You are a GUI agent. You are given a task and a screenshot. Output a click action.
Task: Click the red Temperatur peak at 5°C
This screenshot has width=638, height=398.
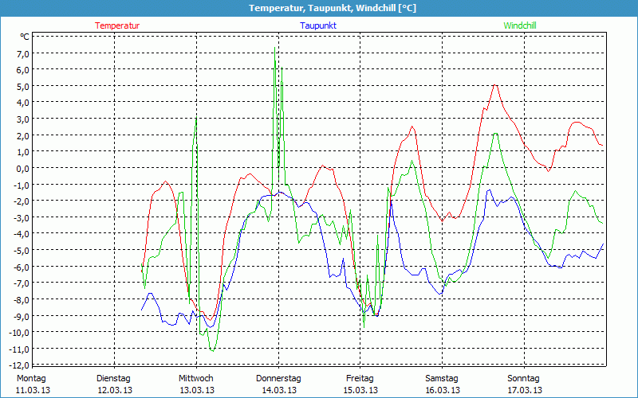click(495, 85)
